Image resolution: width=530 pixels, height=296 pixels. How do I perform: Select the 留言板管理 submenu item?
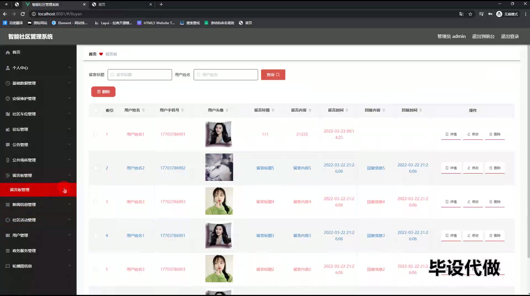click(20, 190)
